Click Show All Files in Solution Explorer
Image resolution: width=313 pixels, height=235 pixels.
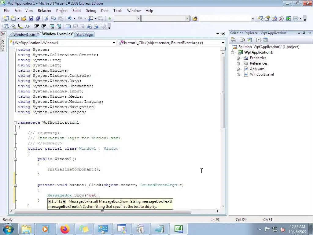242,40
